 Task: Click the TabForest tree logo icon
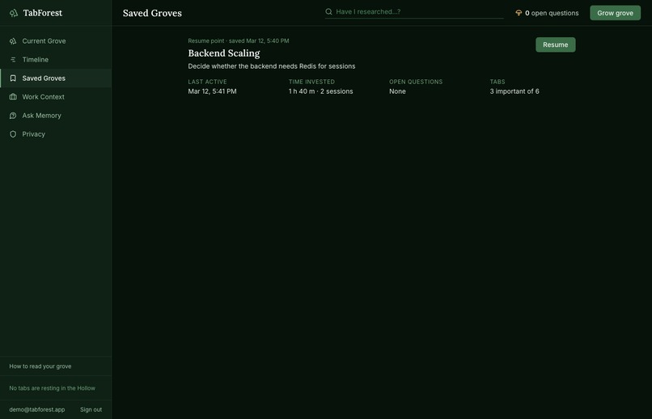pyautogui.click(x=14, y=13)
